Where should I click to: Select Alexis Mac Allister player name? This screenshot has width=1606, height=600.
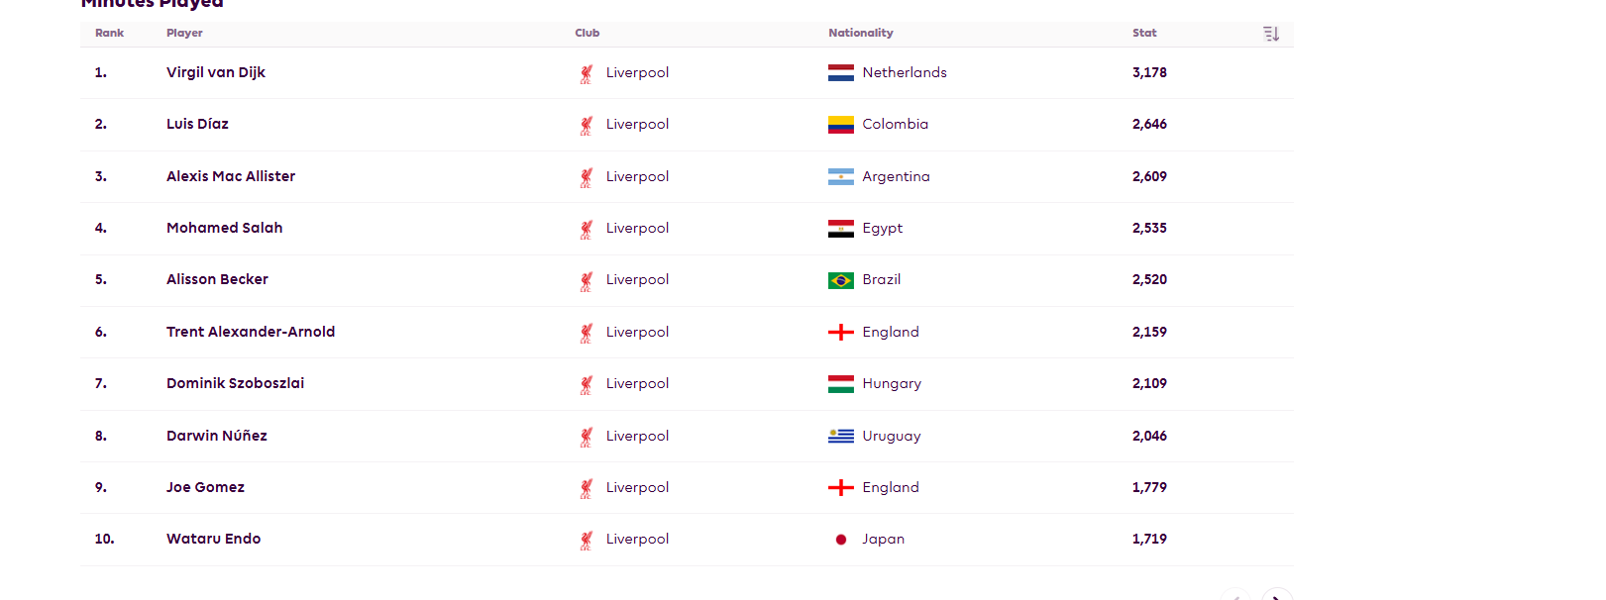pos(231,176)
